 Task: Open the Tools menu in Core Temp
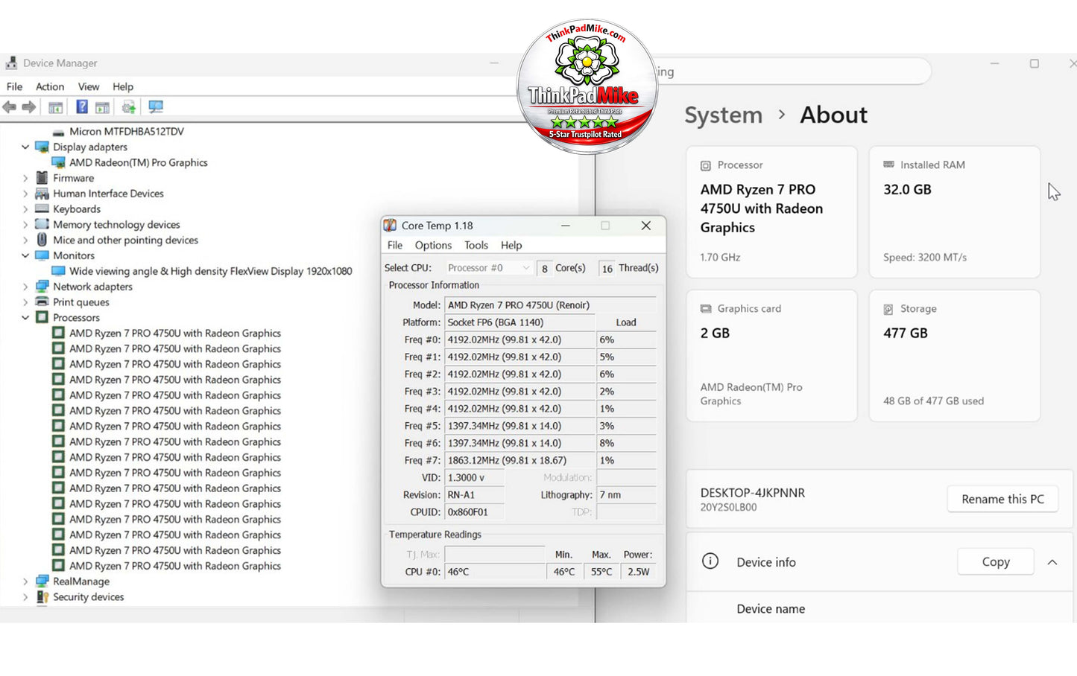click(x=476, y=245)
